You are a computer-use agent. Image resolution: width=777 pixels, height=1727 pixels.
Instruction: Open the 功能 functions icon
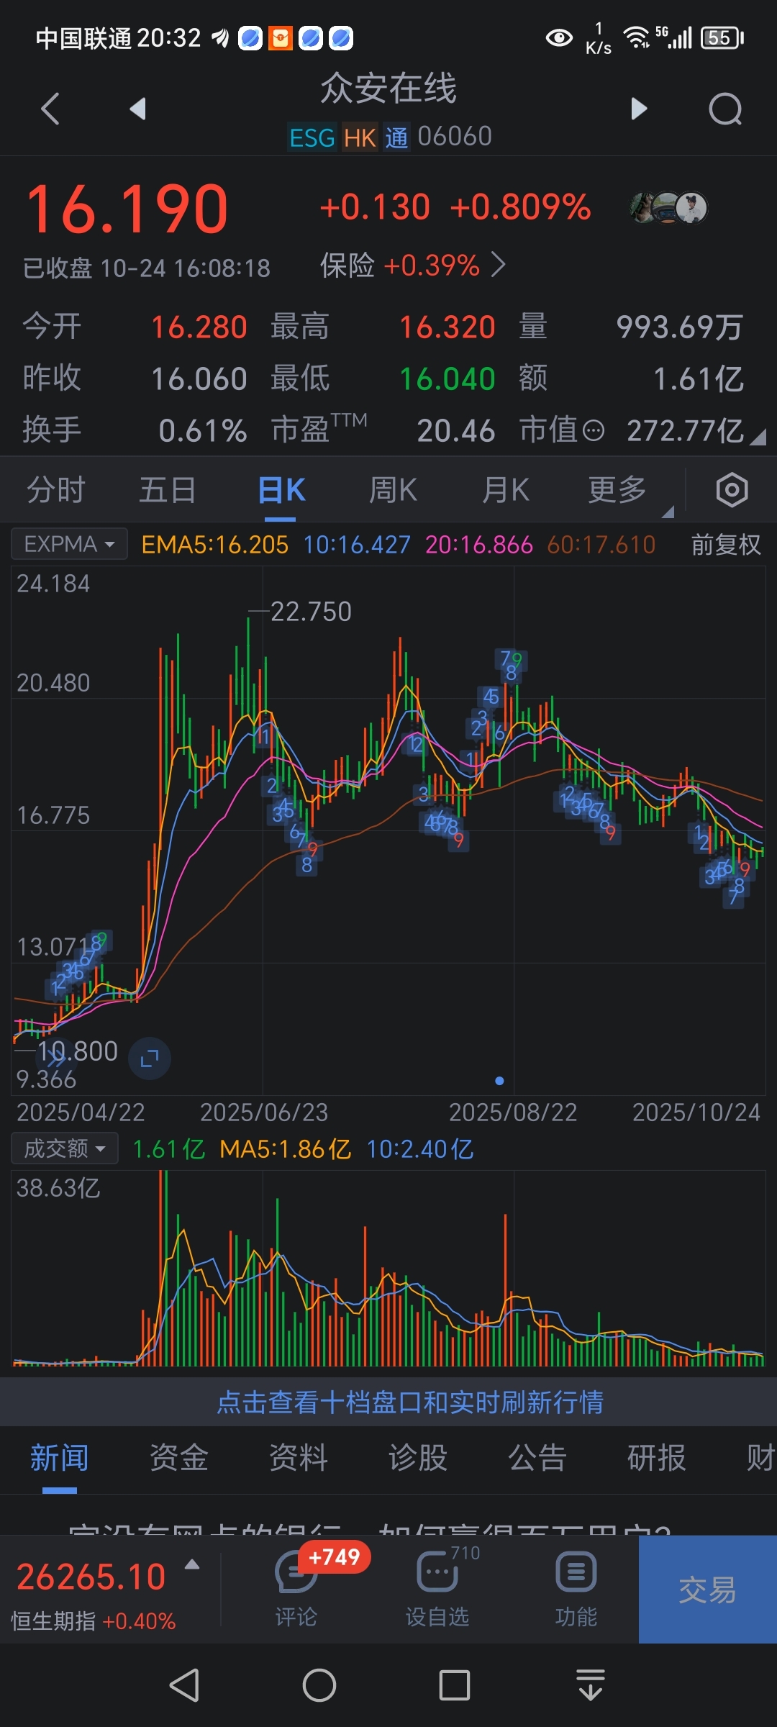pyautogui.click(x=576, y=1589)
